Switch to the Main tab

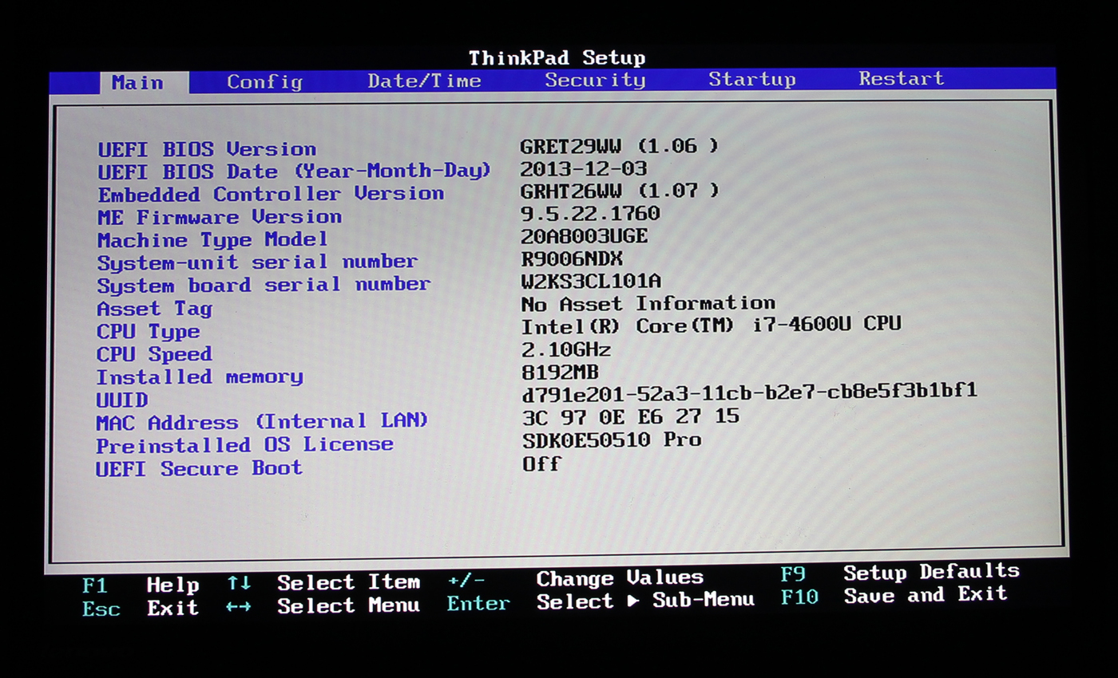point(145,82)
